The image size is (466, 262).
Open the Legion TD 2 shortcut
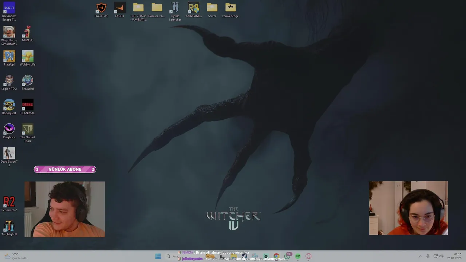[x=9, y=83]
